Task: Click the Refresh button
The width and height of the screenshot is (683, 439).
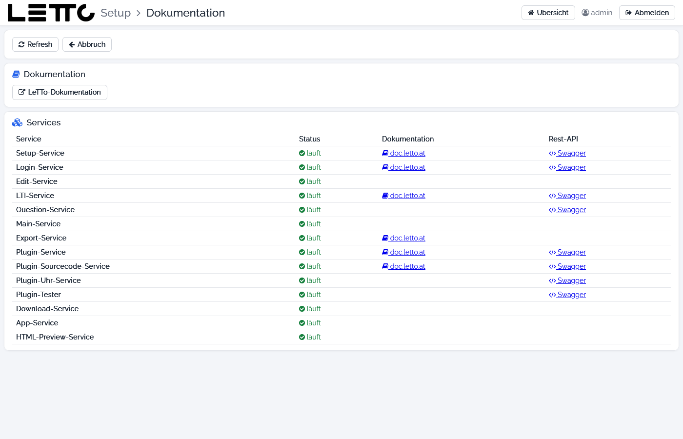Action: 35,44
